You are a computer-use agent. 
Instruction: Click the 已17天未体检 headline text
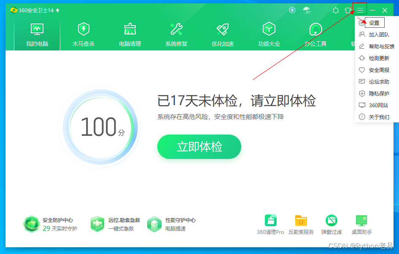pos(236,101)
